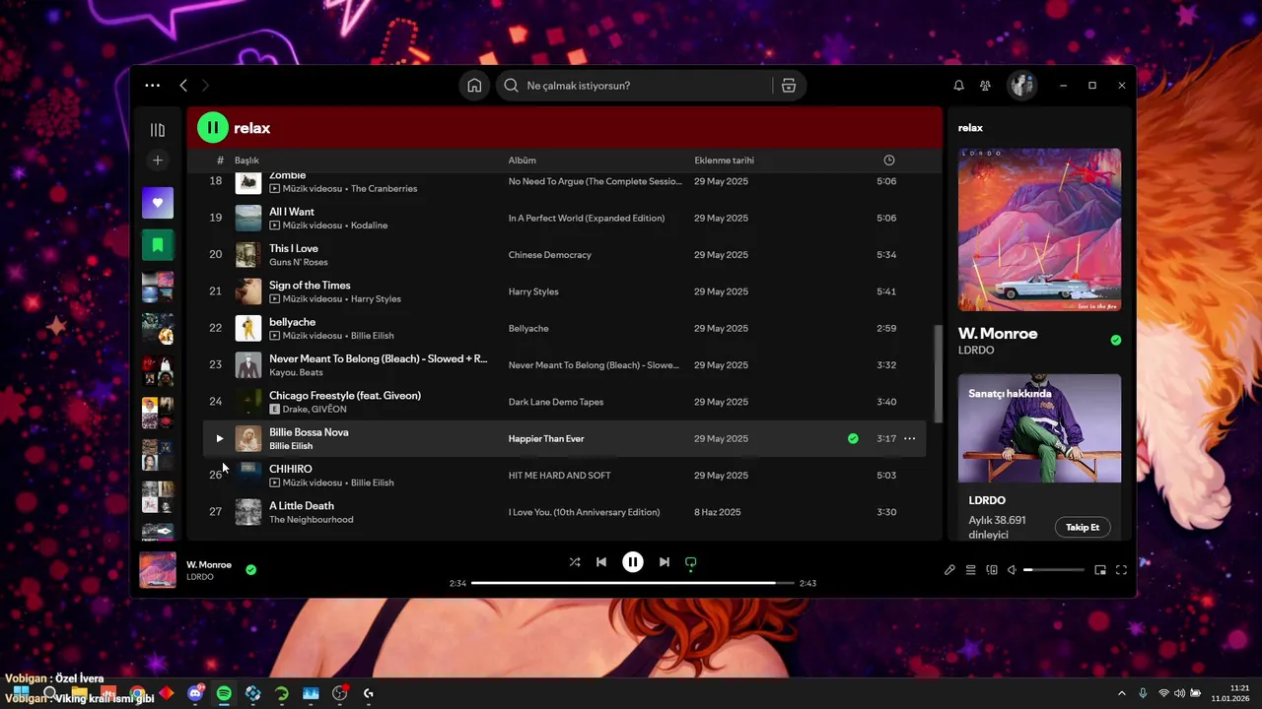Open LDRDO artist link in player bar
This screenshot has height=709, width=1262.
click(x=200, y=577)
